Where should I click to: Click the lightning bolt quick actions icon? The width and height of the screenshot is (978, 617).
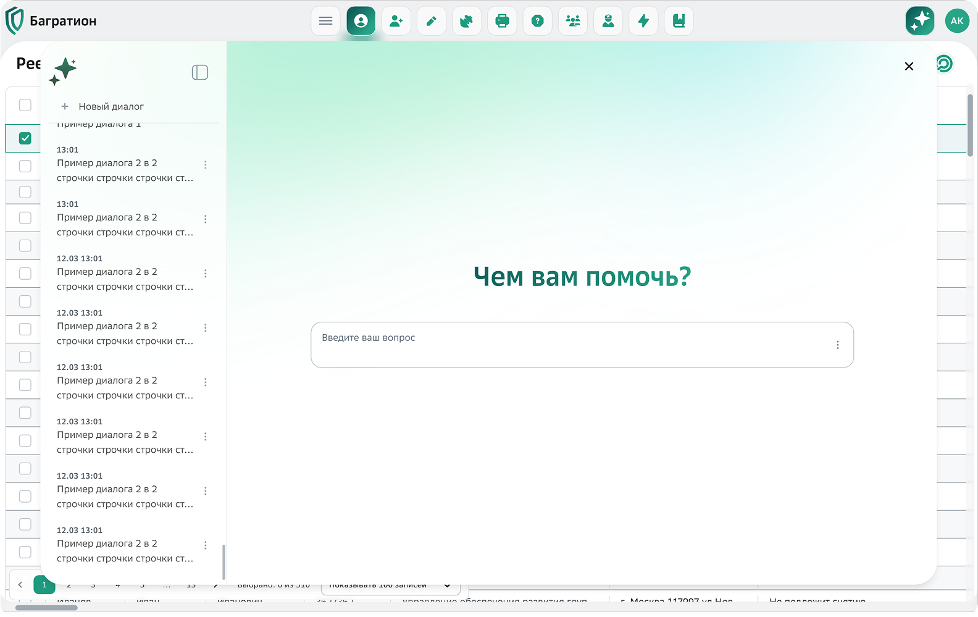click(x=643, y=21)
